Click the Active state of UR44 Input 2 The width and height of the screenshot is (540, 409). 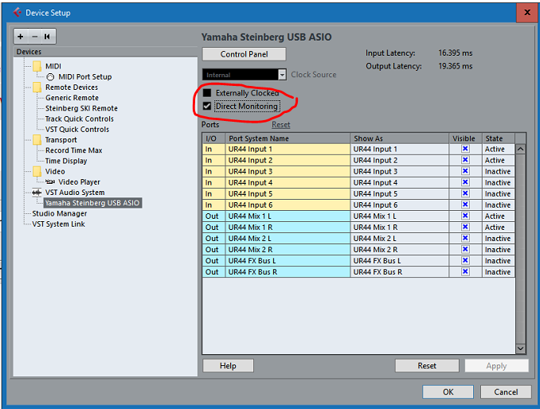click(x=499, y=160)
